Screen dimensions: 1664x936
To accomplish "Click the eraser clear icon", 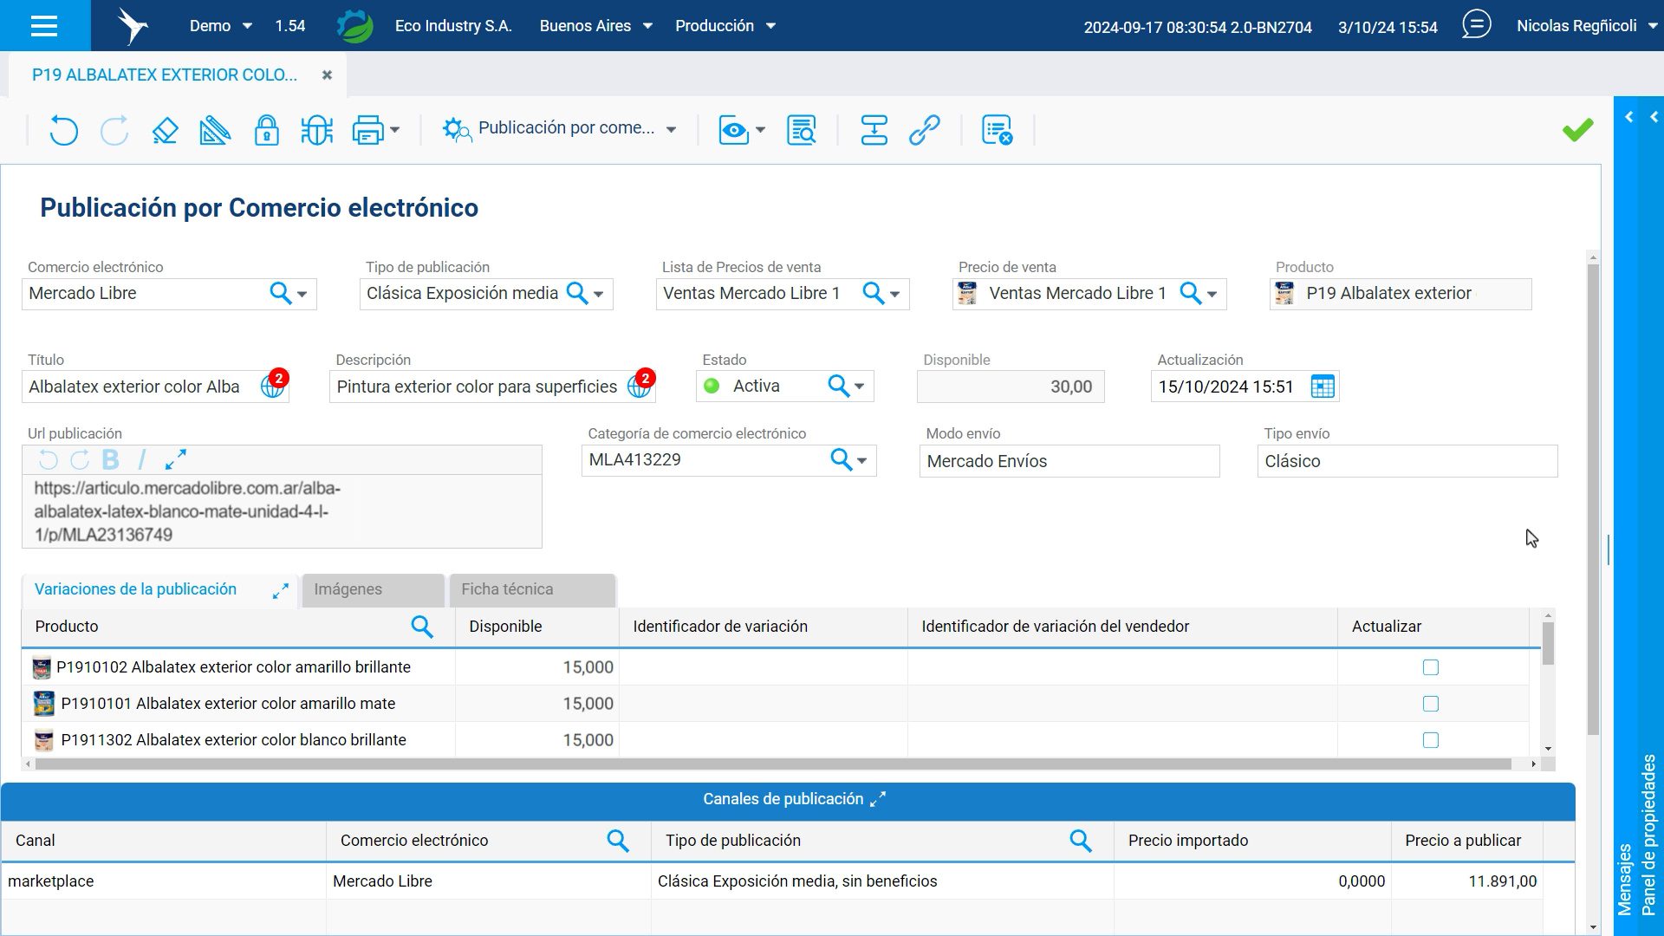I will pyautogui.click(x=165, y=130).
